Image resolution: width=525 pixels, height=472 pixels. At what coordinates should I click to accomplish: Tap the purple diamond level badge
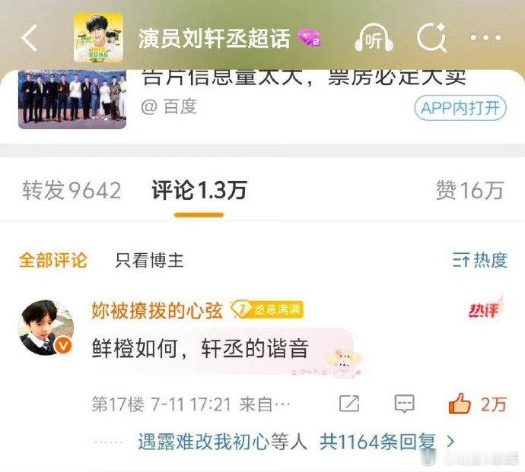(x=310, y=38)
